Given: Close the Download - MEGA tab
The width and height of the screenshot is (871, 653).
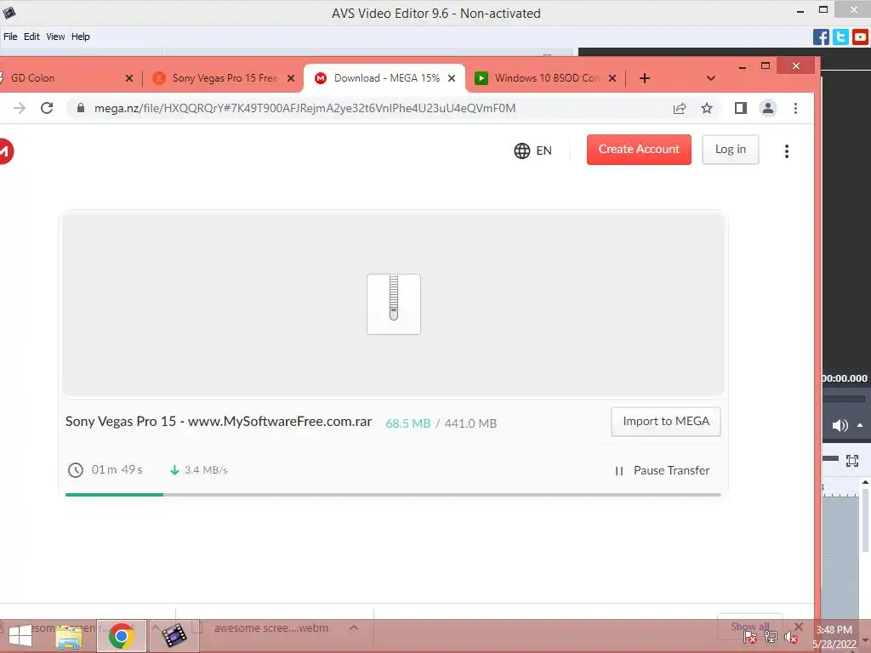Looking at the screenshot, I should [452, 78].
